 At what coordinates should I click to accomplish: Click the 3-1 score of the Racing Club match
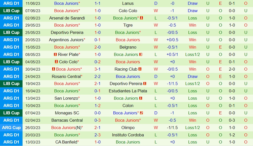coord(98,69)
